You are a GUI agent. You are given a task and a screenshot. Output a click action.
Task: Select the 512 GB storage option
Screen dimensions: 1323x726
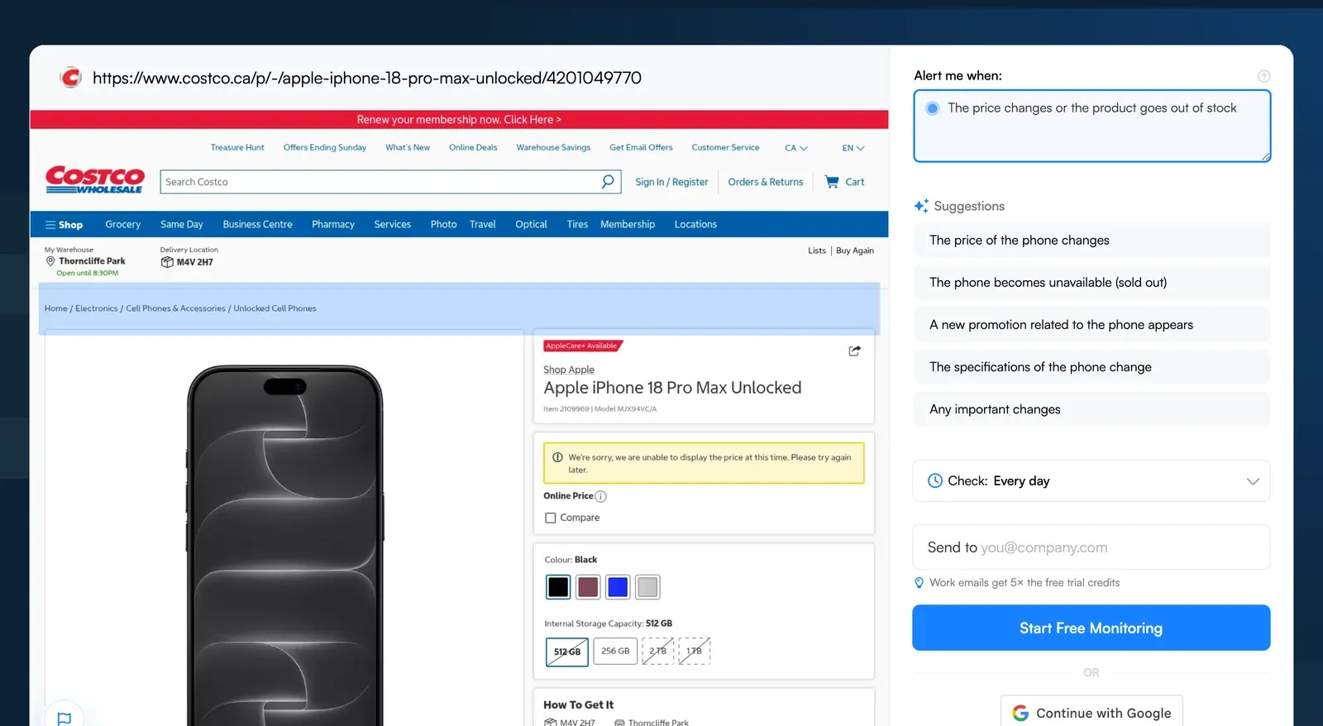(x=567, y=652)
